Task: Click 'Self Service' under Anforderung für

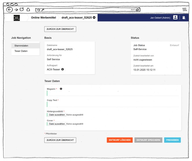Action: tap(53, 59)
